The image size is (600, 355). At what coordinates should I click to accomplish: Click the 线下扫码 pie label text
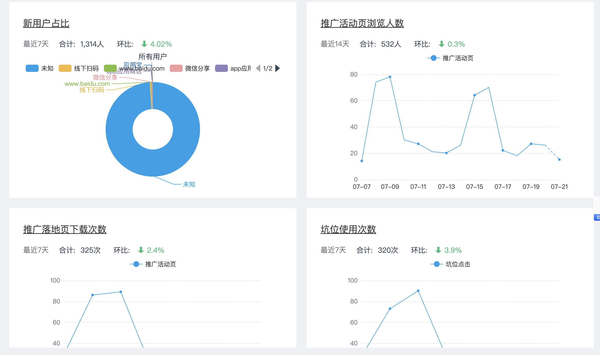pyautogui.click(x=92, y=90)
